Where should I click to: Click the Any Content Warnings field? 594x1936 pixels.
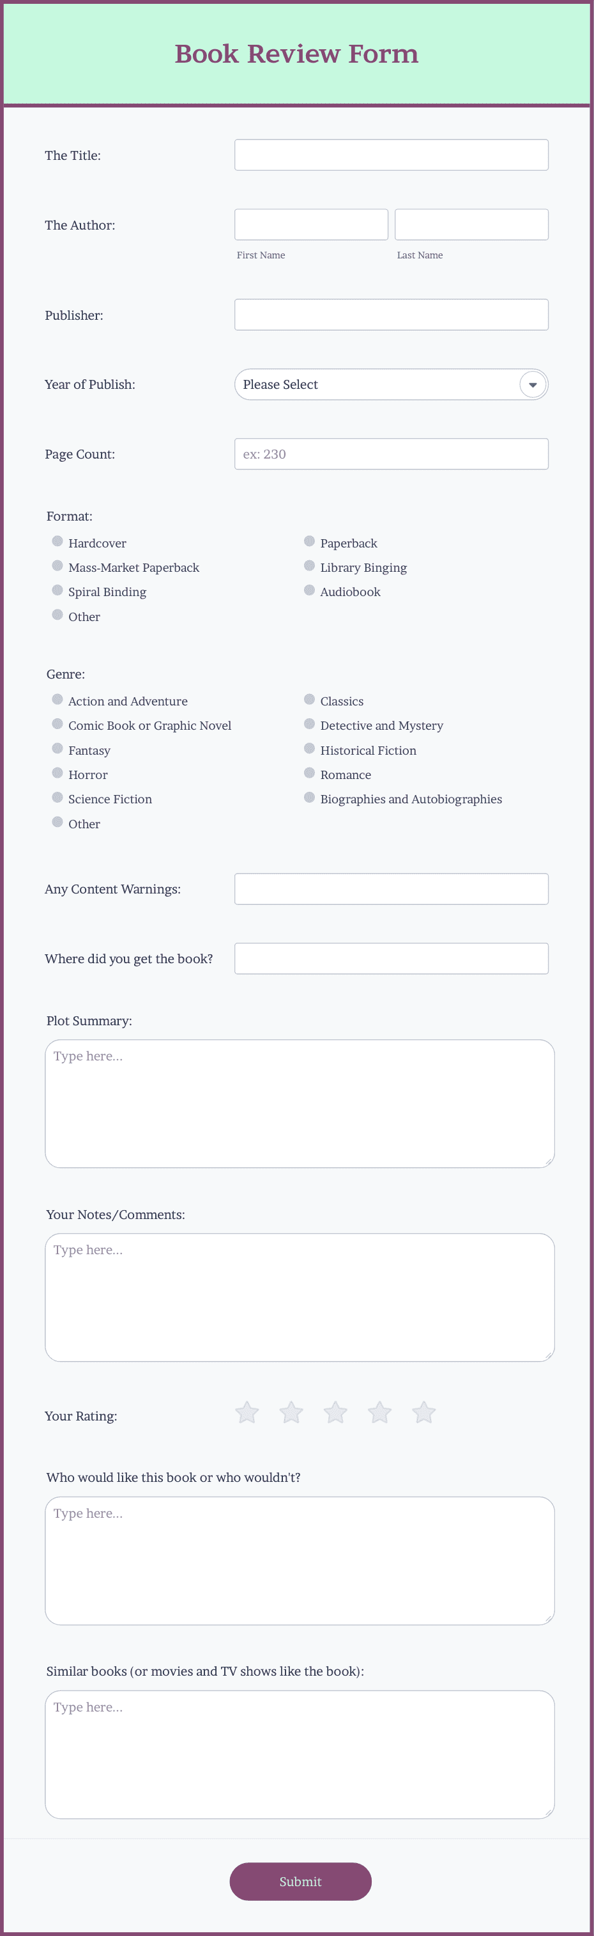click(x=392, y=889)
